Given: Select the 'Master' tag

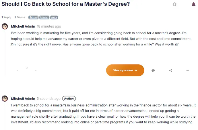Looking at the screenshot, I should click(x=44, y=18).
